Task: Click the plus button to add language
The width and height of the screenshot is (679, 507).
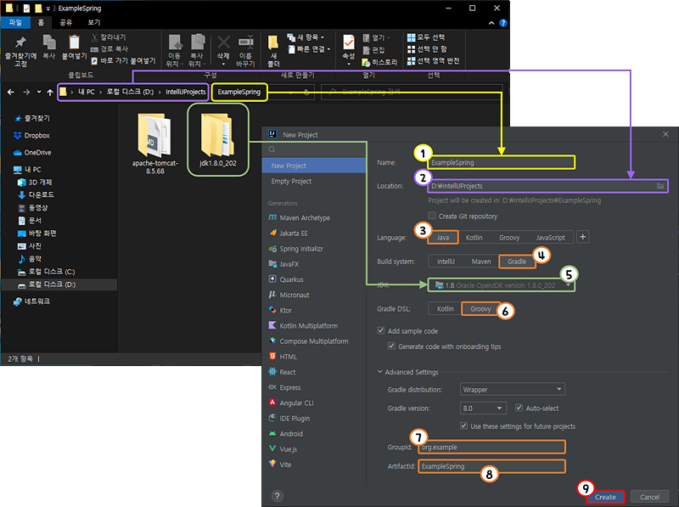Action: [x=583, y=237]
